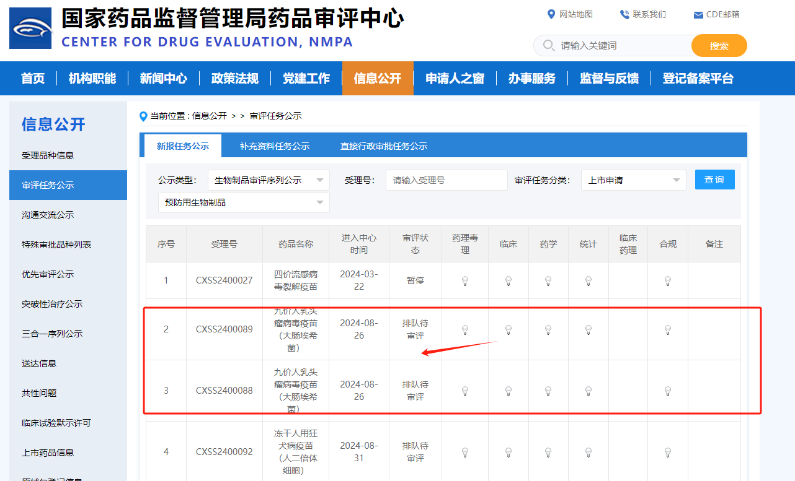
Task: Click 统计 bulb icon for CXSS2400088
Action: point(588,391)
